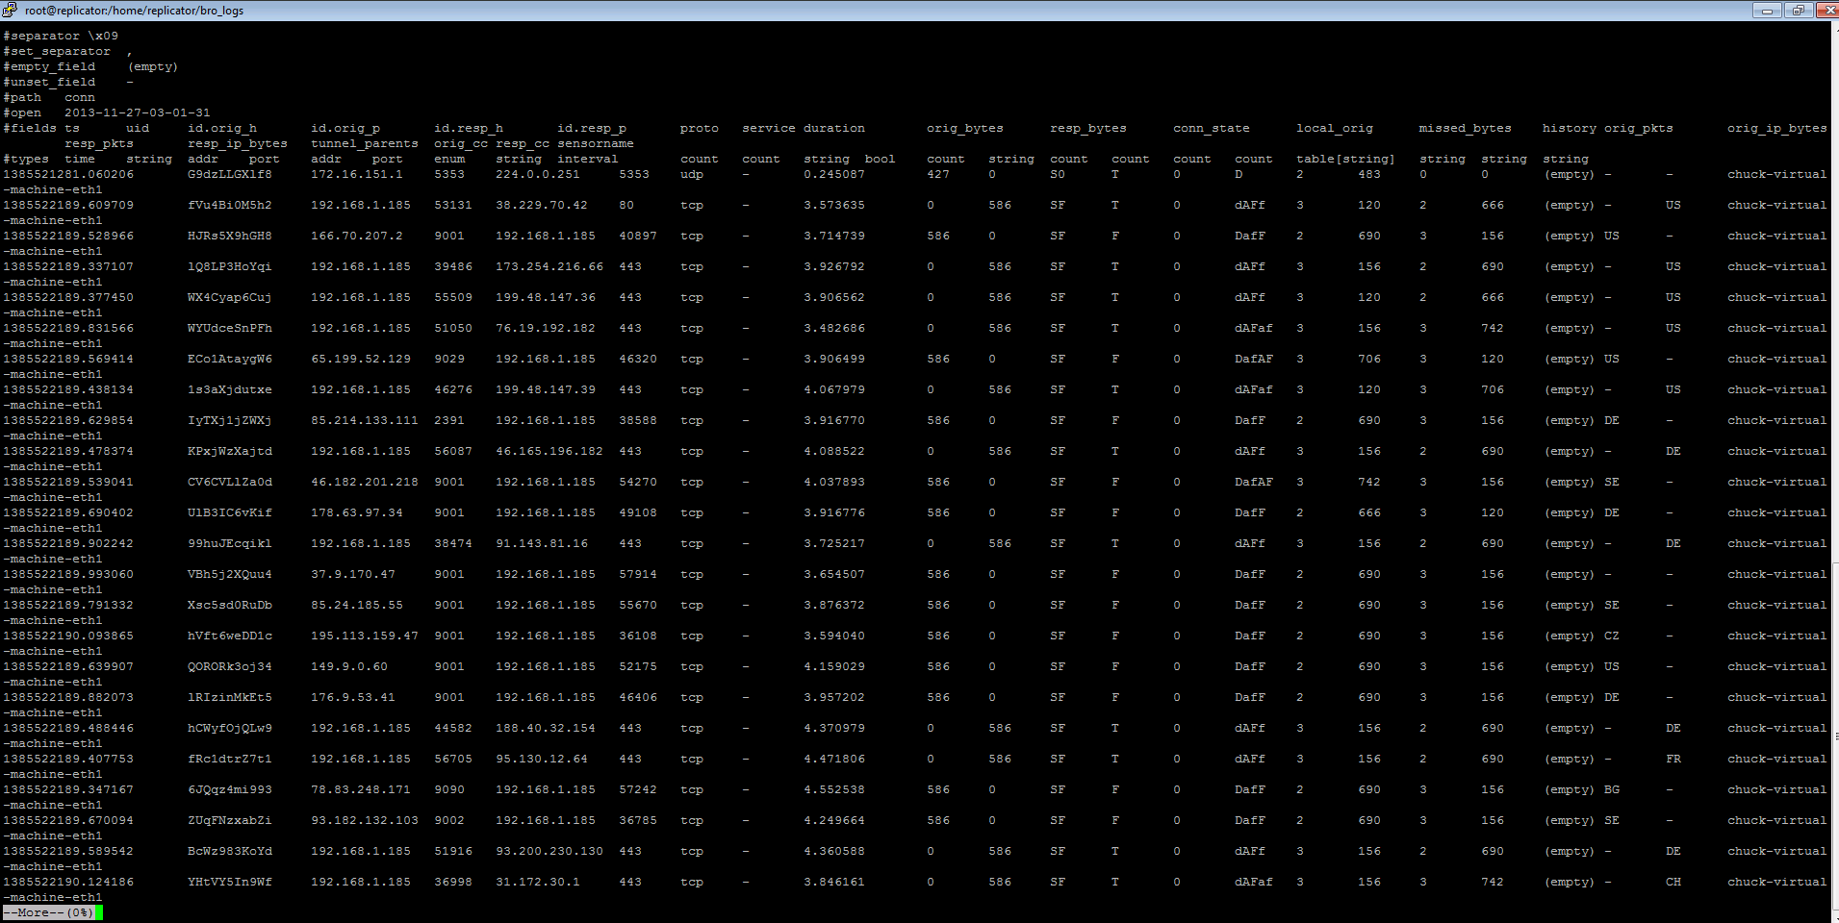Click the --More-- (0%) pager prompt
This screenshot has width=1839, height=923.
coord(49,913)
